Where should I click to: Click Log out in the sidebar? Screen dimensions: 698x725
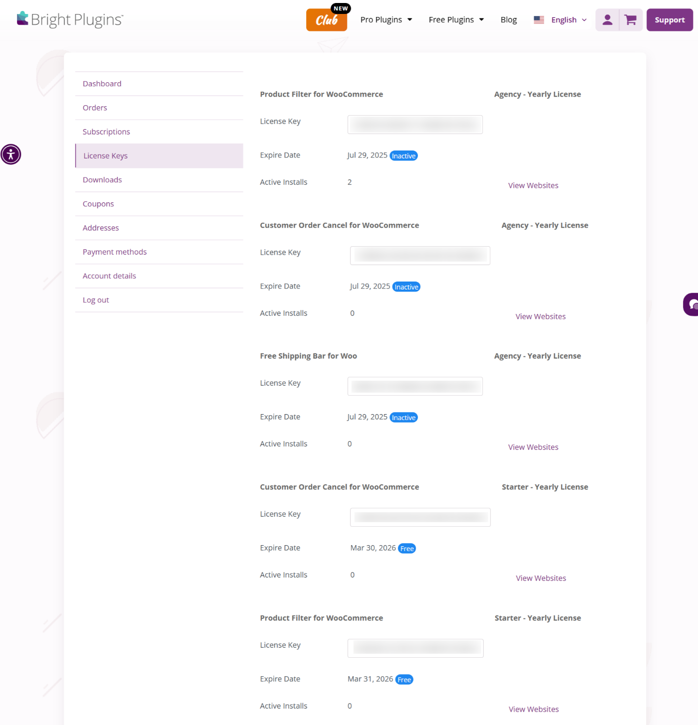[95, 299]
